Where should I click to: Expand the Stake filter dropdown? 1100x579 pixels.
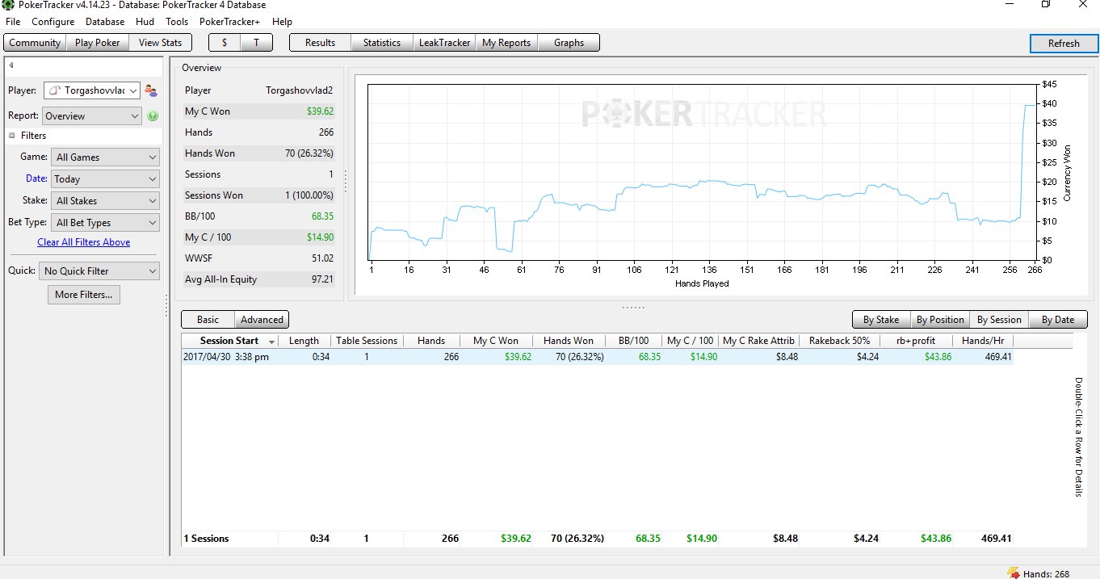[x=105, y=201]
